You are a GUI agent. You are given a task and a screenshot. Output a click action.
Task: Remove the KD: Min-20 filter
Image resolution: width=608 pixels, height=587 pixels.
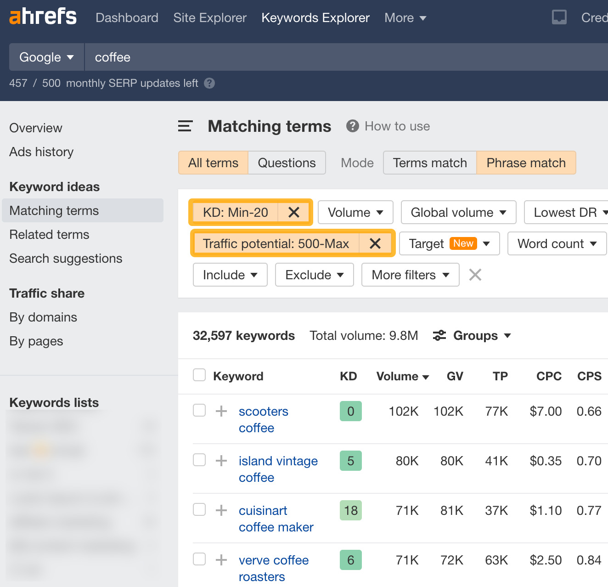coord(293,212)
